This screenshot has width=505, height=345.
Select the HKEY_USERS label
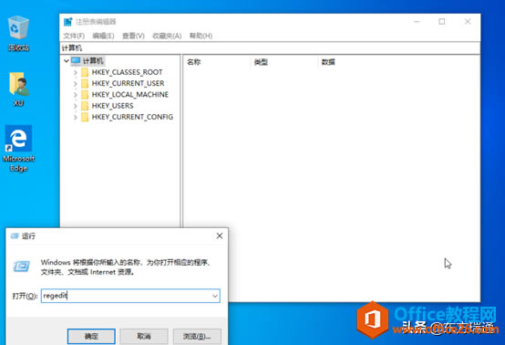(x=112, y=106)
